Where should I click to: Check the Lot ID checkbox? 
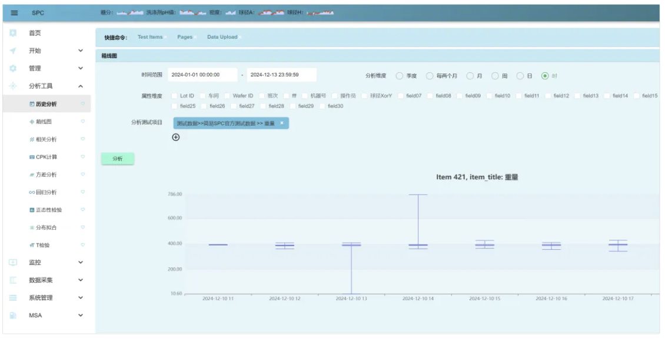[174, 96]
